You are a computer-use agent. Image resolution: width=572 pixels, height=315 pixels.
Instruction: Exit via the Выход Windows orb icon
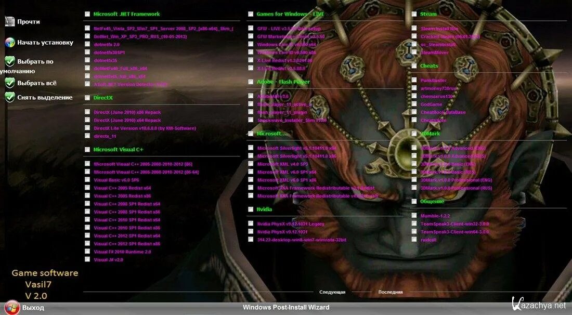click(x=12, y=307)
